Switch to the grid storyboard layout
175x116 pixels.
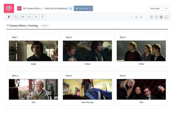pos(161,17)
